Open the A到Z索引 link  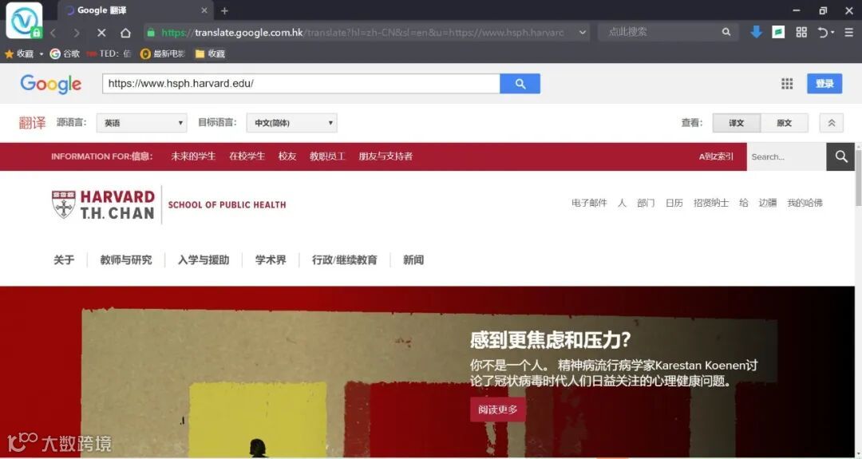tap(716, 156)
